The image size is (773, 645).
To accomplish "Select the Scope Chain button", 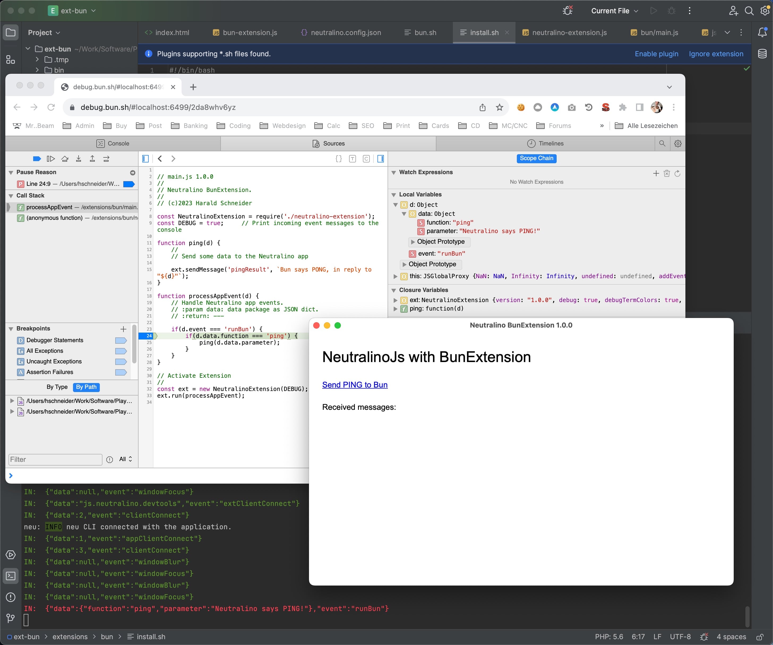I will [536, 158].
